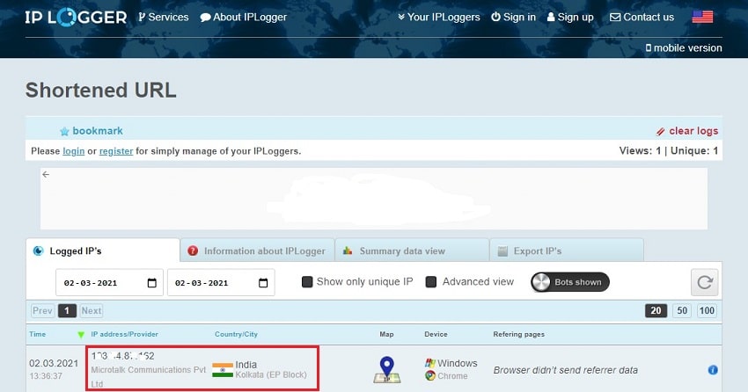The image size is (748, 392).
Task: Click the back arrow in URL box
Action: pos(46,174)
